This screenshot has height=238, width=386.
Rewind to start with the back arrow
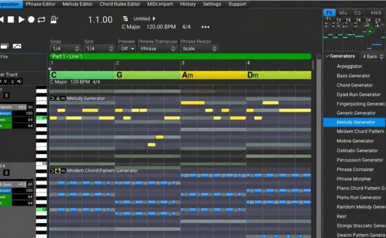pyautogui.click(x=1, y=19)
